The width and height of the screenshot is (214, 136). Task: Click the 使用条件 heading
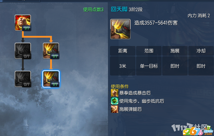120,87
